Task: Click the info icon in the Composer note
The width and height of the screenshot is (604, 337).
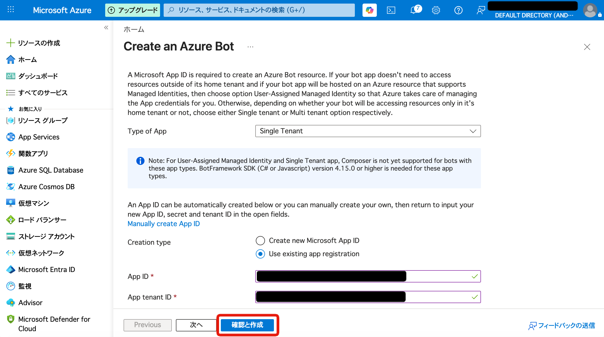Action: pyautogui.click(x=140, y=161)
